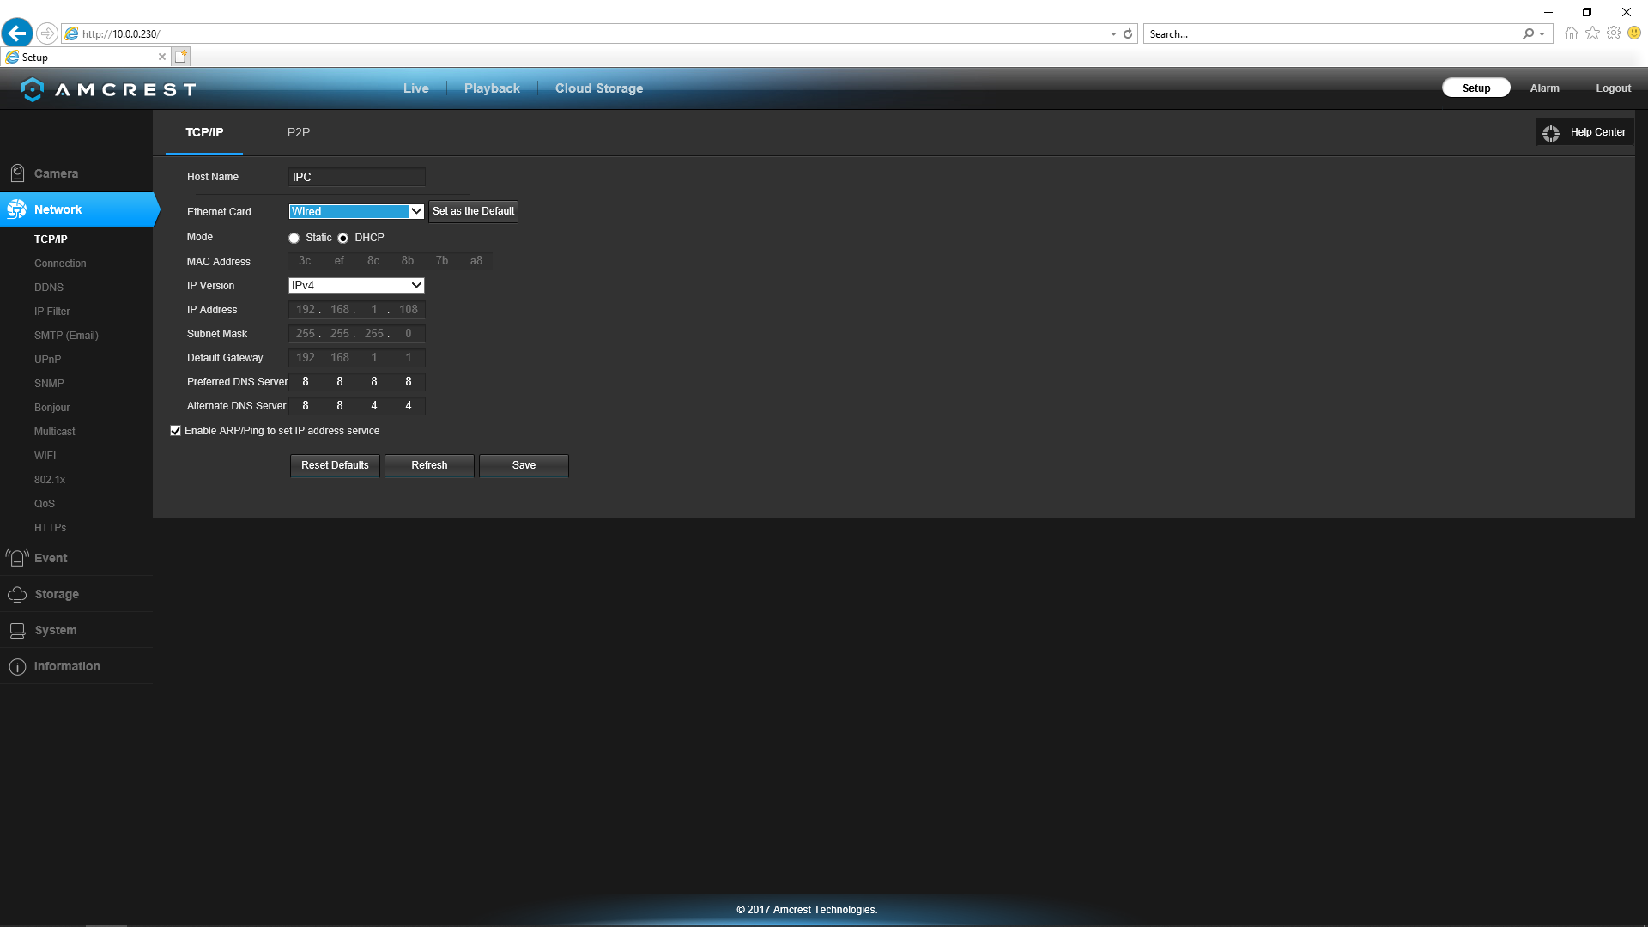
Task: Save the TCP/IP settings
Action: [524, 465]
